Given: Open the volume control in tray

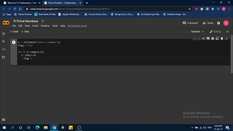Looking at the screenshot, I should point(205,128).
